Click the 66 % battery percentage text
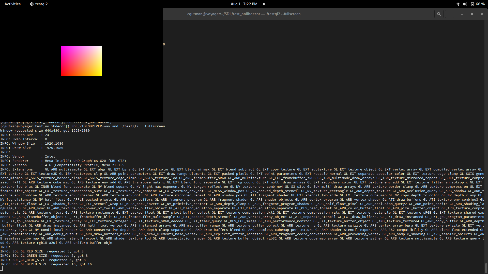The height and width of the screenshot is (274, 488). 480,4
